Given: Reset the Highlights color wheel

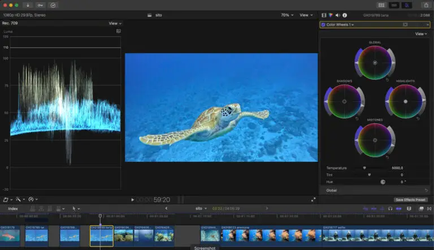Looking at the screenshot, I should [418, 119].
